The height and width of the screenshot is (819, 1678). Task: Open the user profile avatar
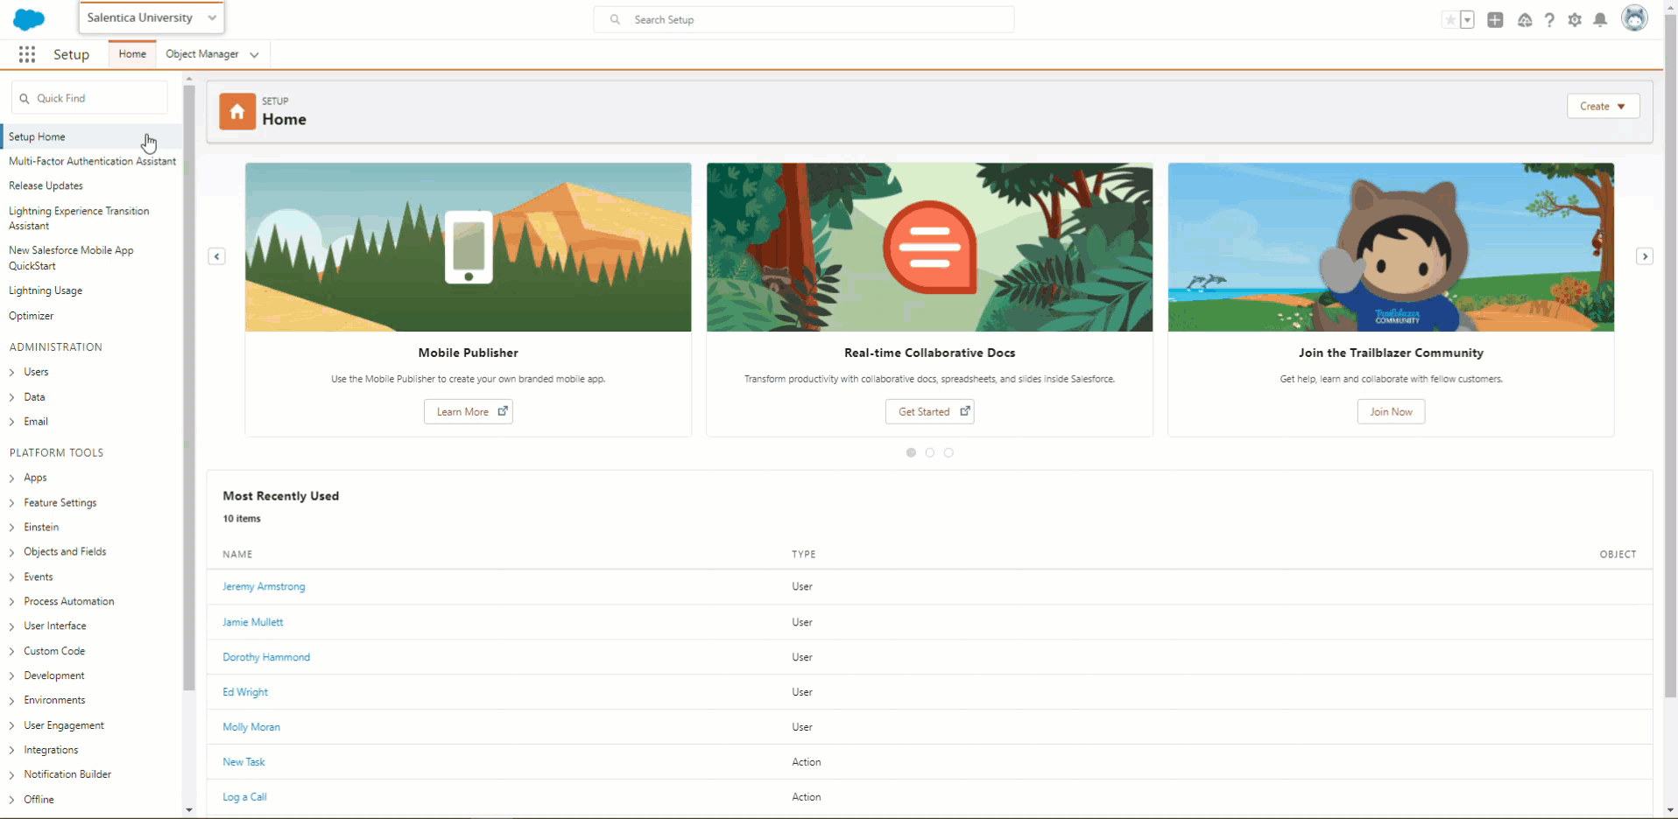click(1634, 18)
